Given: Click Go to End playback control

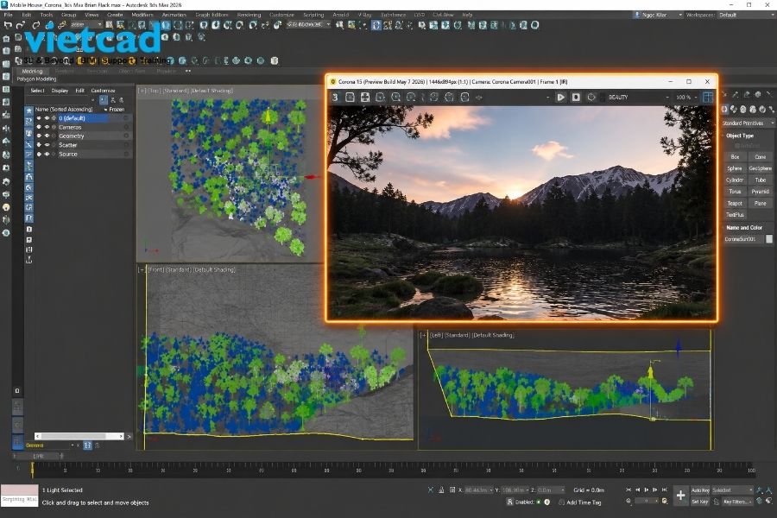Looking at the screenshot, I should [665, 490].
